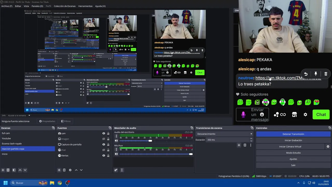Toggle lock on Alertas source

pos(108,156)
